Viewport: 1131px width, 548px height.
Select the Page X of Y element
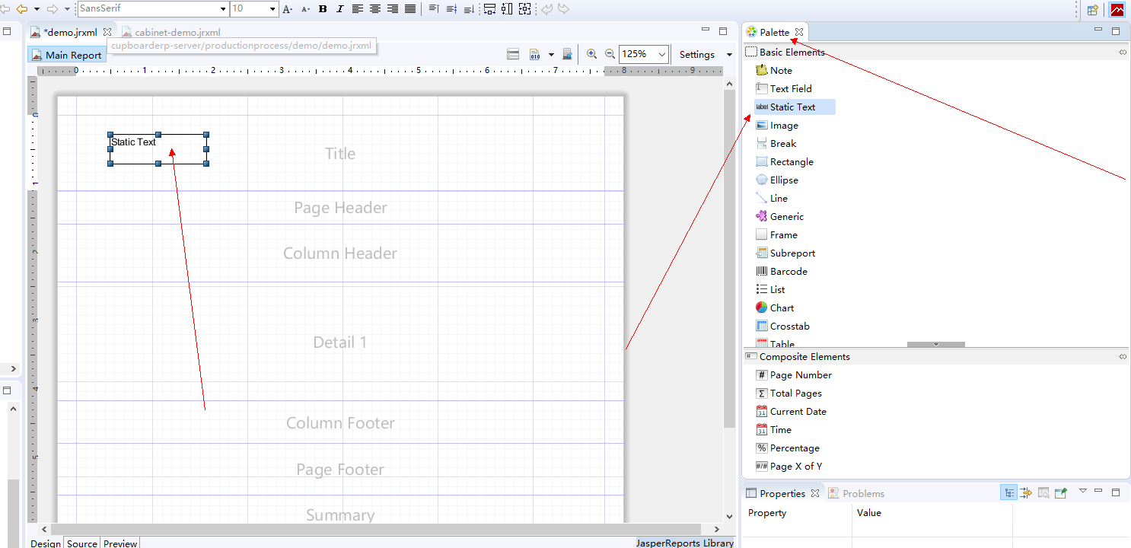pyautogui.click(x=789, y=467)
